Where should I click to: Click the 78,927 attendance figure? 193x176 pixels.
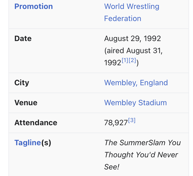(x=116, y=123)
